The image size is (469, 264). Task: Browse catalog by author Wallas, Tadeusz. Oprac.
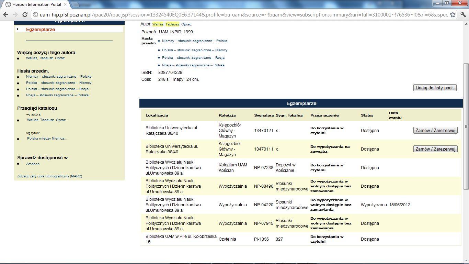click(47, 120)
